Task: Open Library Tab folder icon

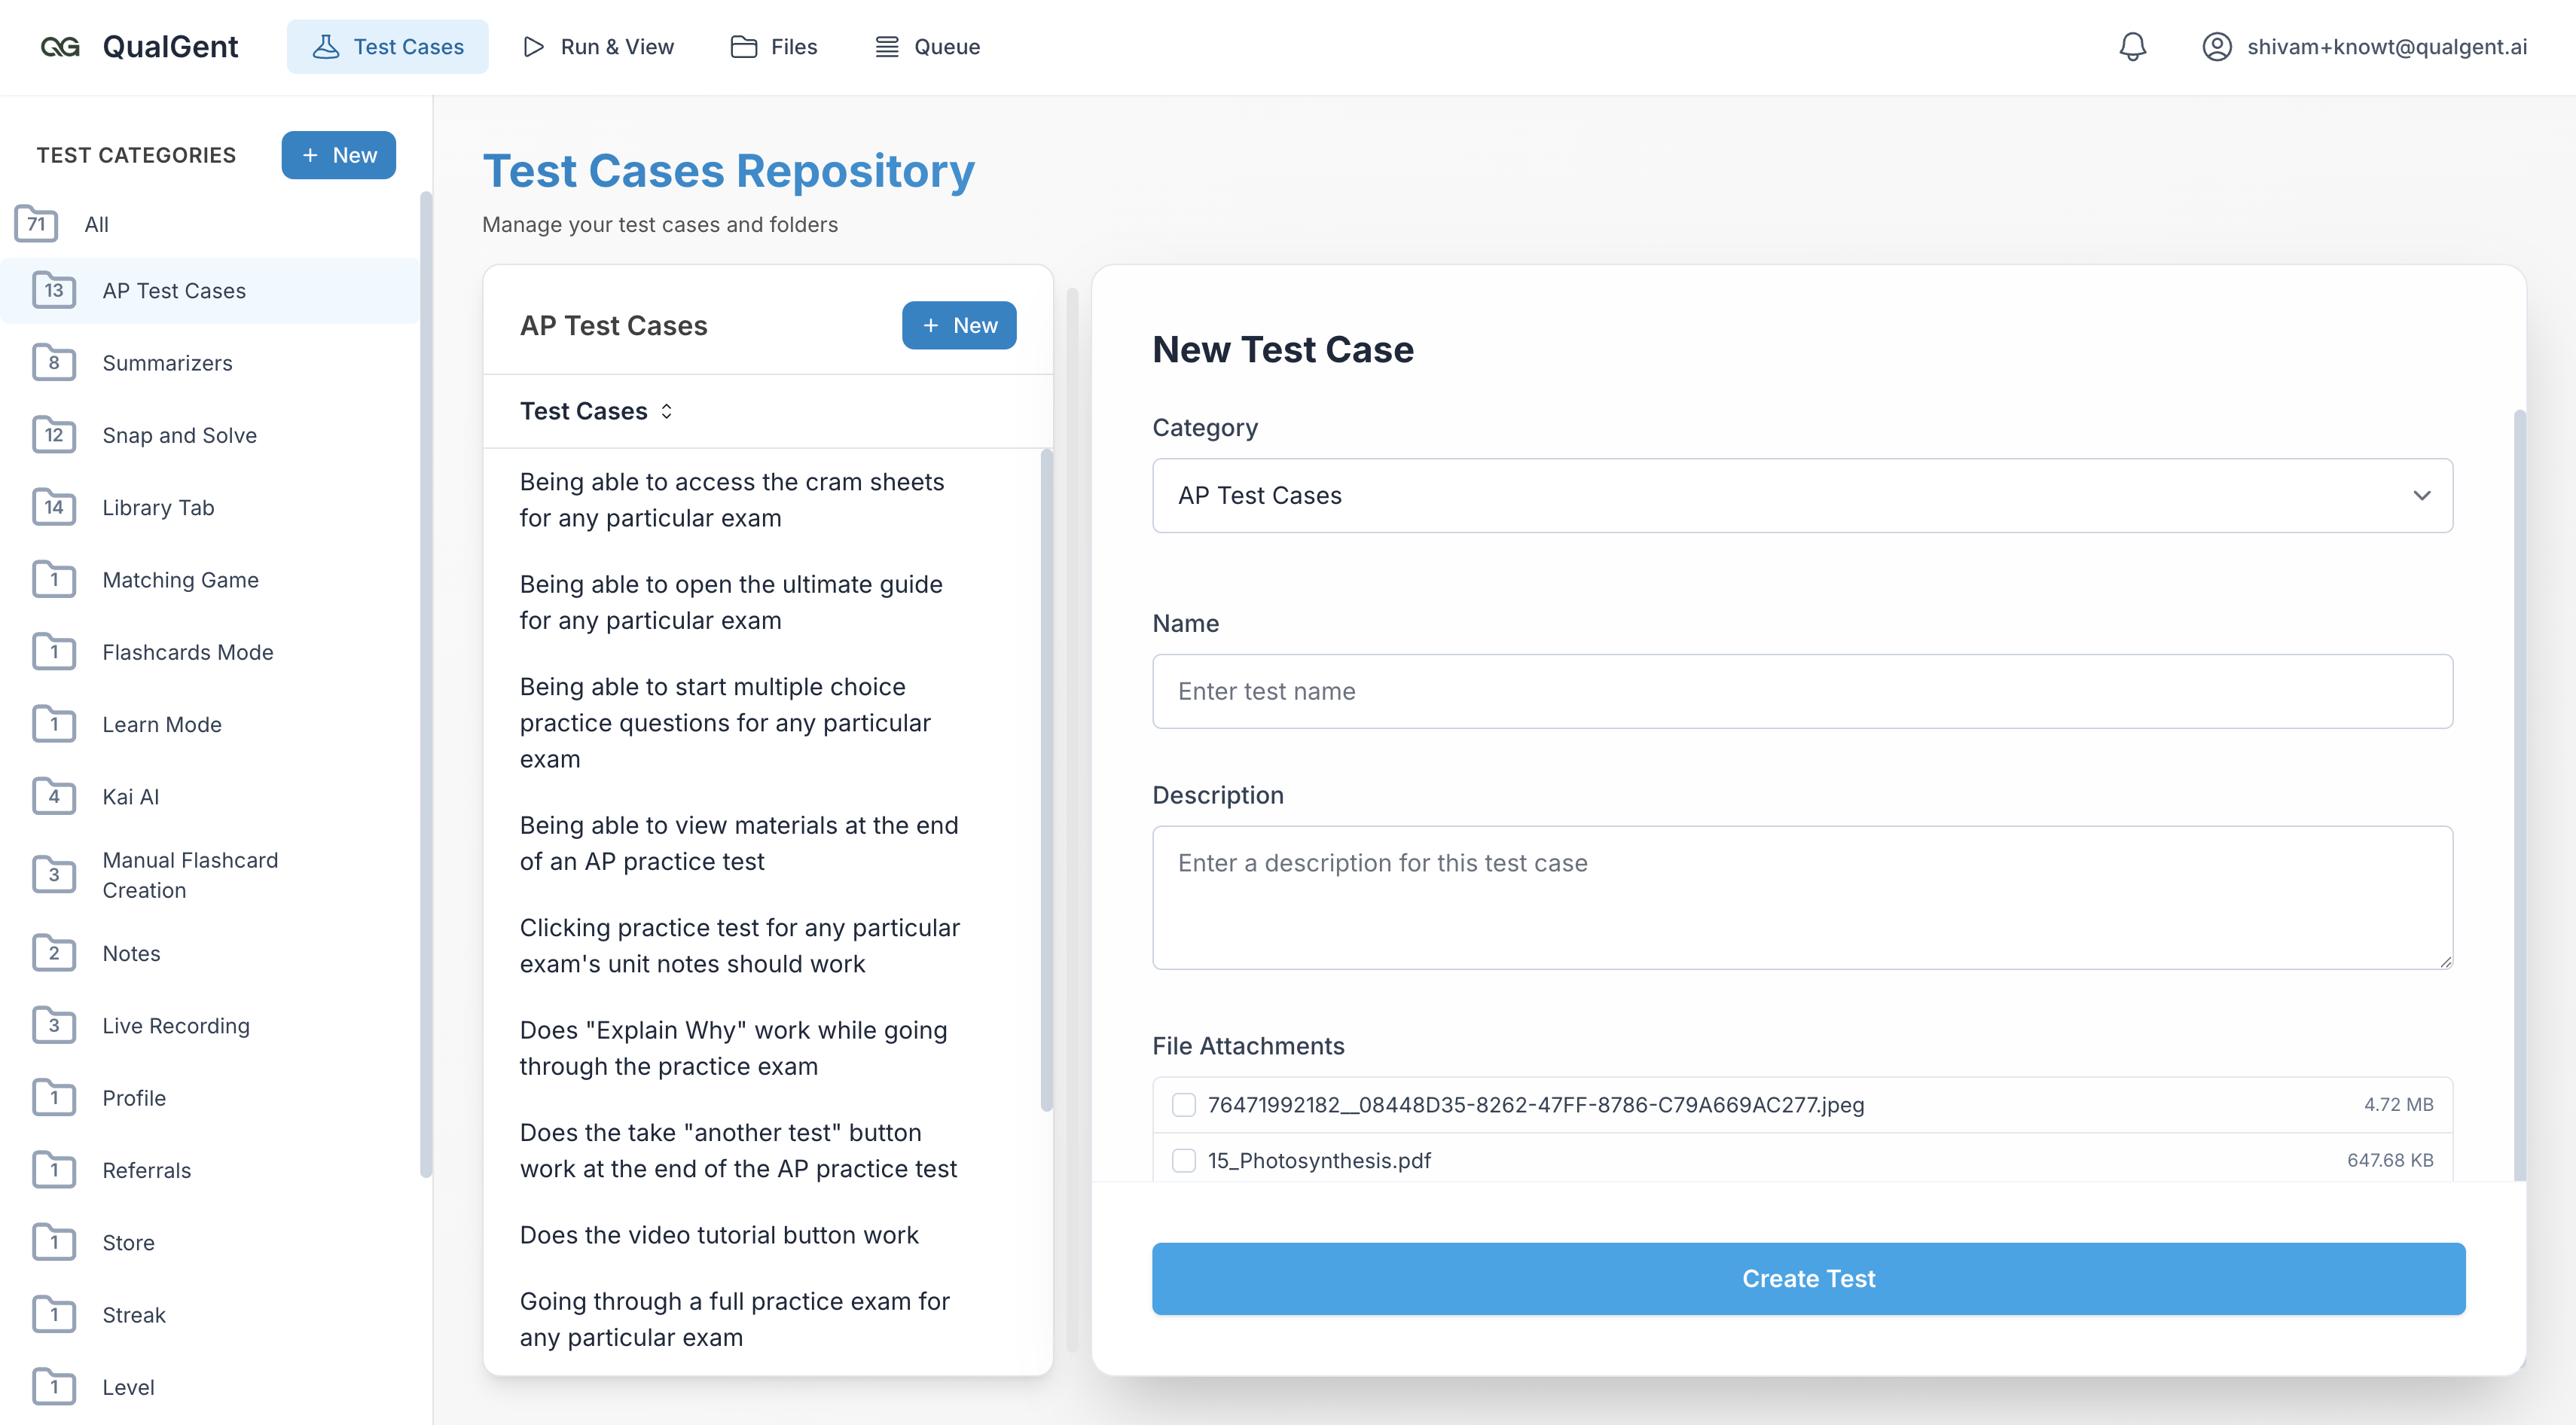Action: click(x=54, y=507)
